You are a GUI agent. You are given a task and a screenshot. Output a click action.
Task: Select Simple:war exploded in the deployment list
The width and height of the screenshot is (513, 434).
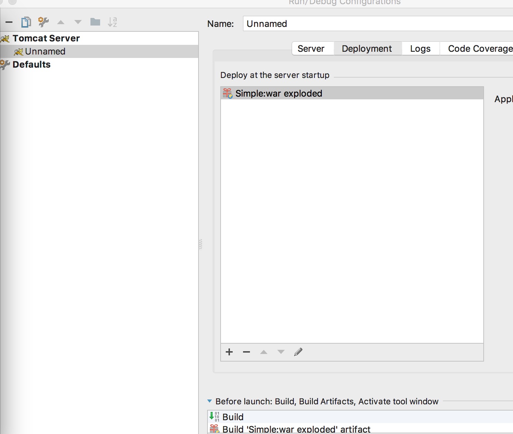pos(279,93)
